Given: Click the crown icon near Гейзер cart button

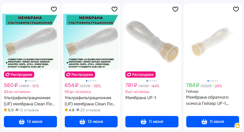Looking at the screenshot, I should click(x=237, y=126).
